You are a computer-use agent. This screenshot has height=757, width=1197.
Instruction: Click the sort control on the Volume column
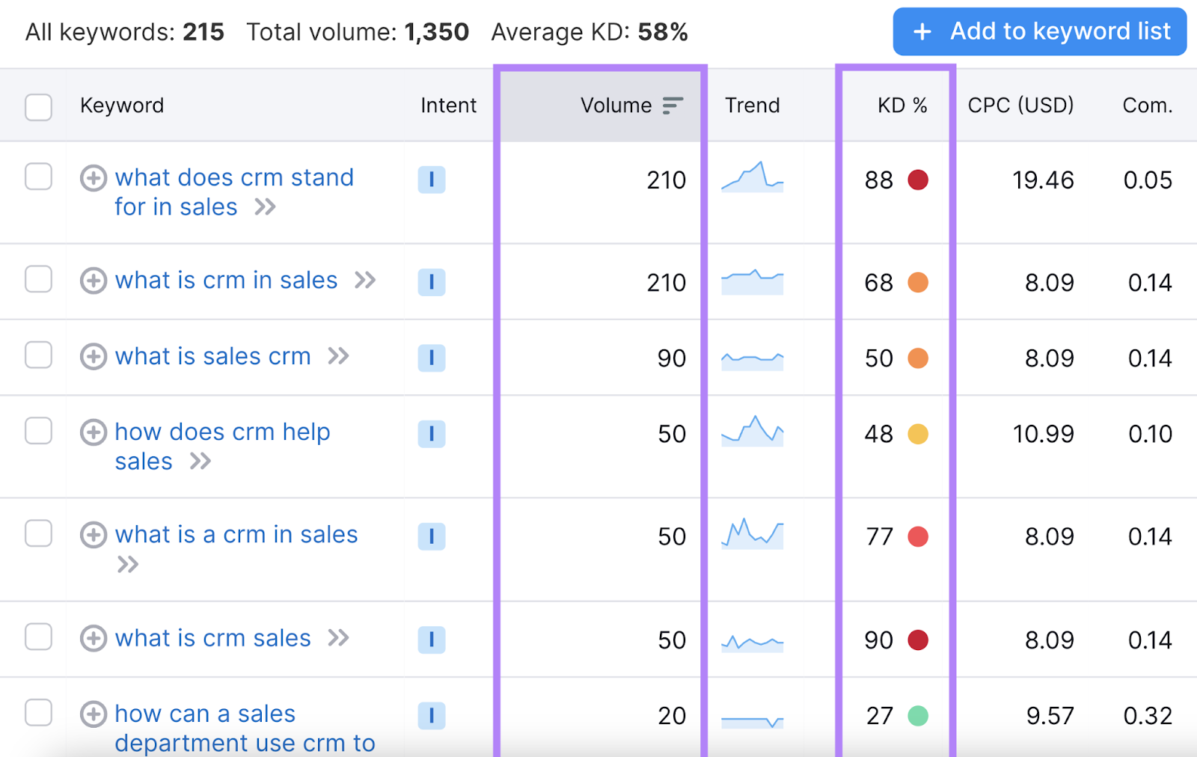(672, 105)
